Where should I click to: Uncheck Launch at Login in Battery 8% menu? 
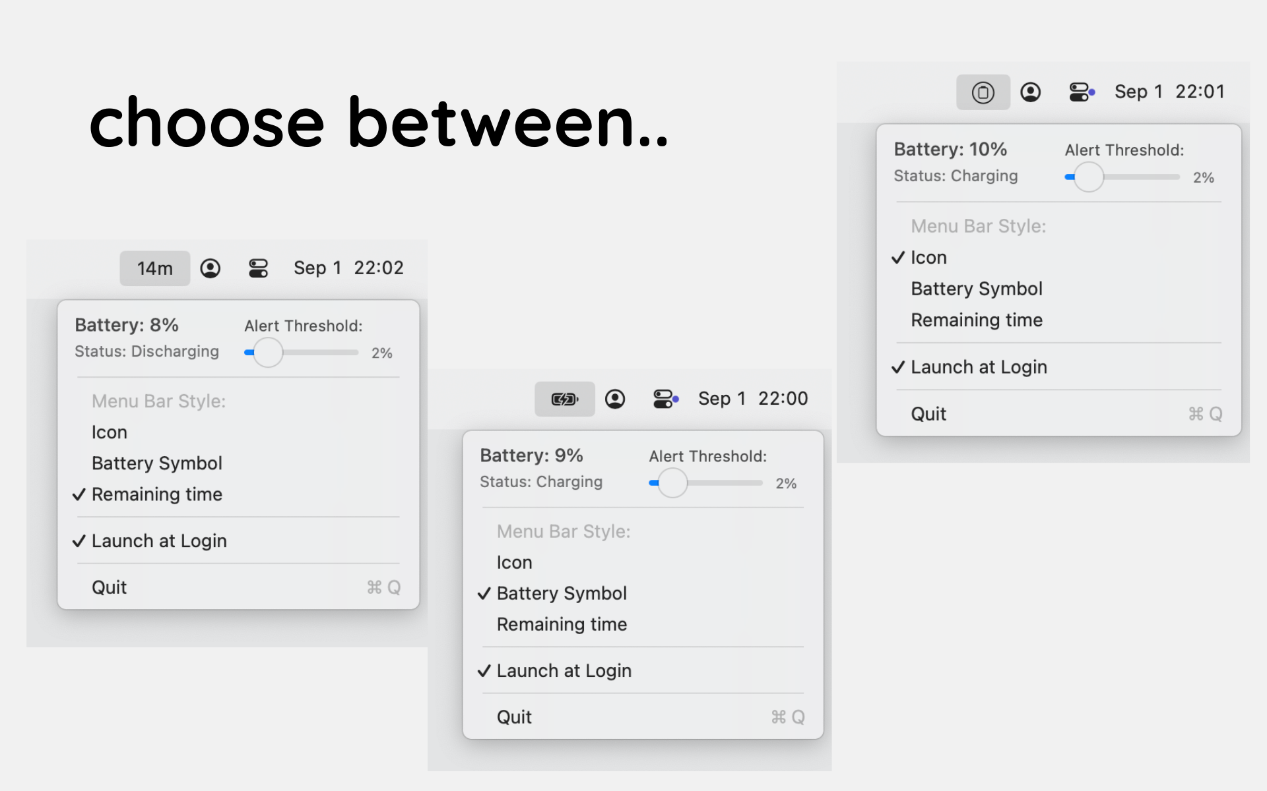click(x=159, y=541)
